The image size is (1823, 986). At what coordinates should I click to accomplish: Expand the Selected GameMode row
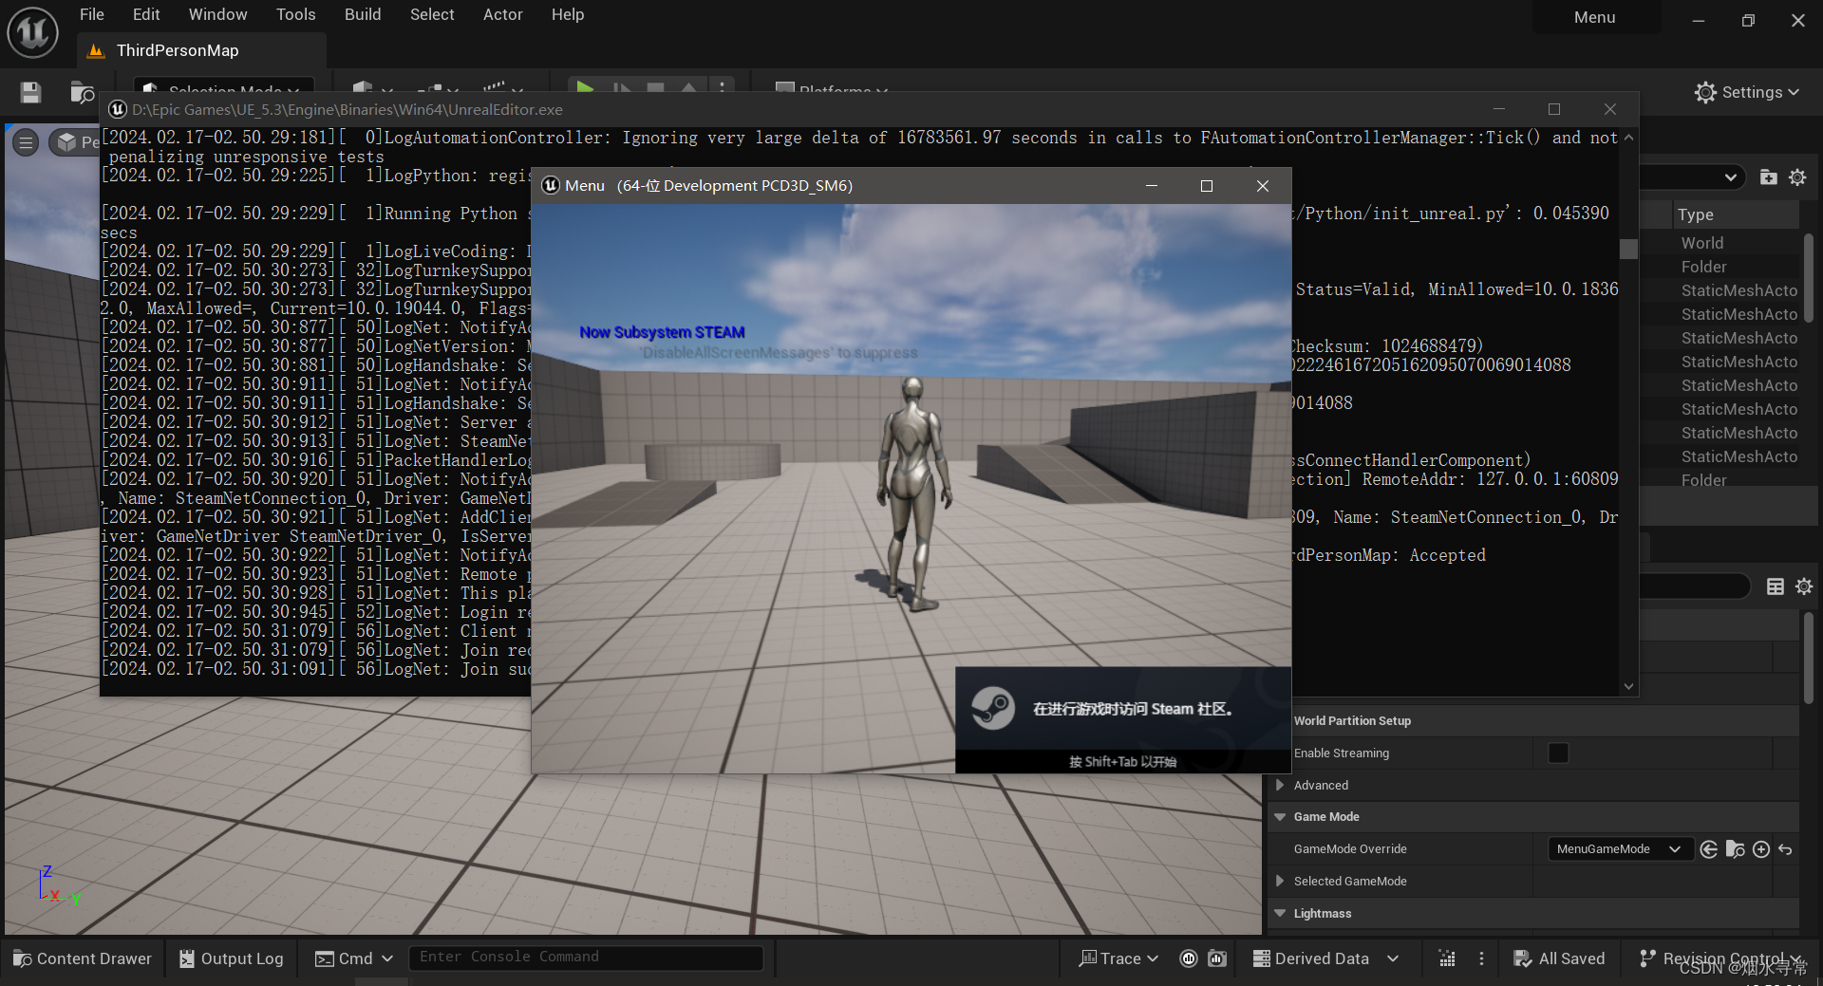coord(1280,881)
